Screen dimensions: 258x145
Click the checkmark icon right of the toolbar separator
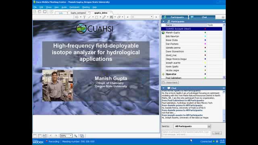coord(51,12)
